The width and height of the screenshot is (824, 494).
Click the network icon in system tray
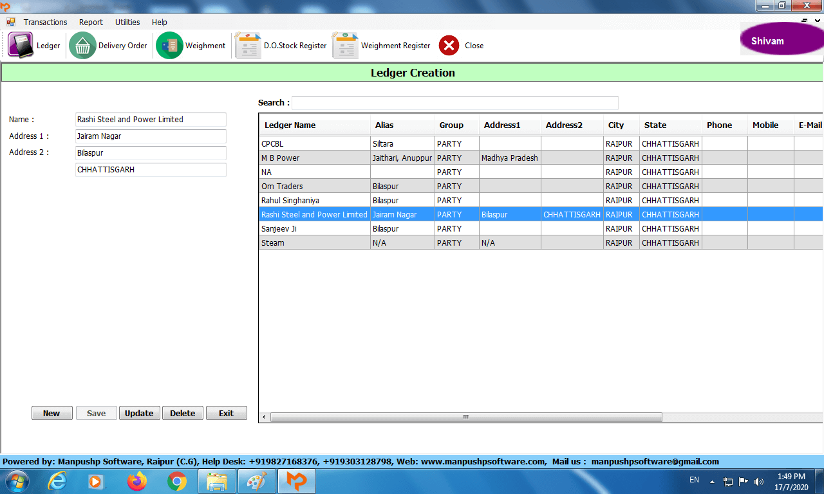coord(728,481)
